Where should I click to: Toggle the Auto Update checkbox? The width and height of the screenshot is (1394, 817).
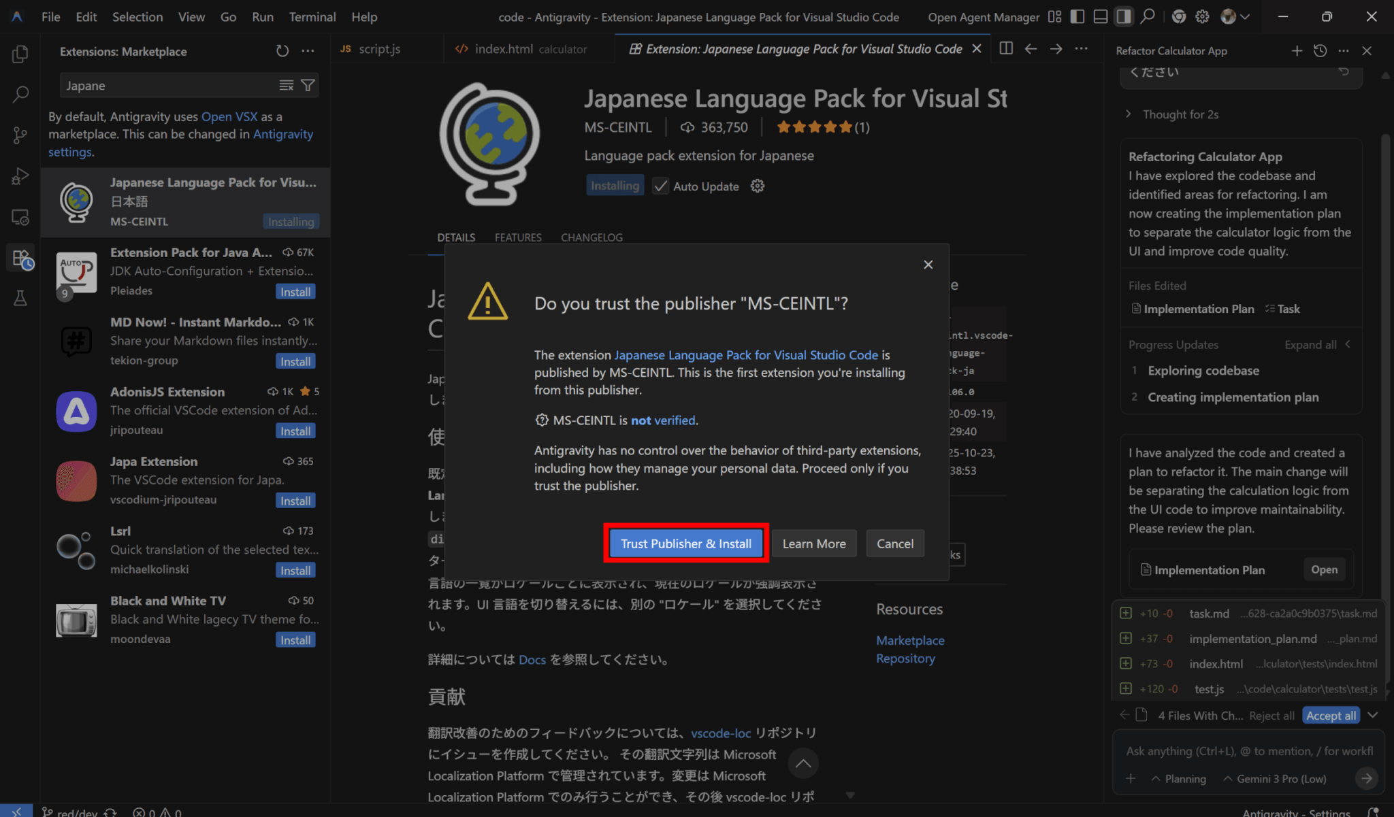(x=660, y=186)
